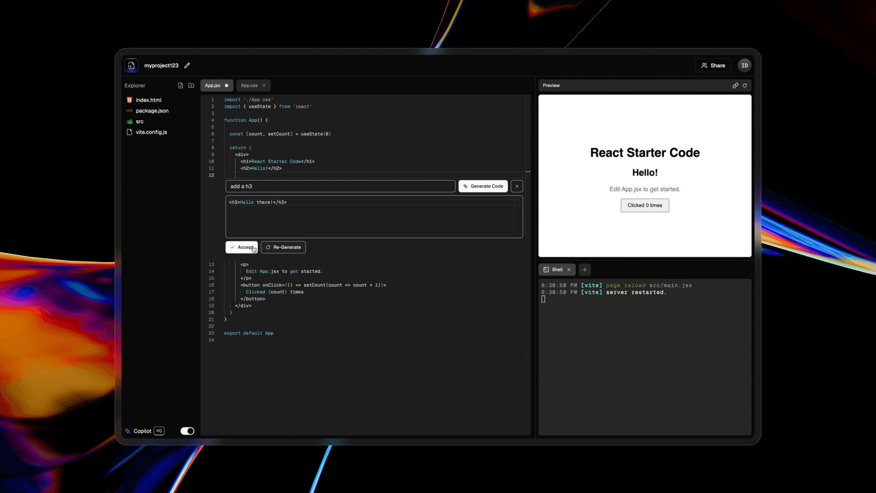This screenshot has width=876, height=493.
Task: Click the Generate Code button
Action: 483,186
